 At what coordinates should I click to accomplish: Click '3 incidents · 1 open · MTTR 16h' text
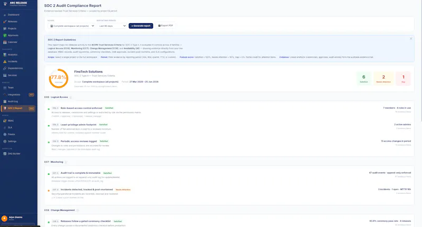395,190
